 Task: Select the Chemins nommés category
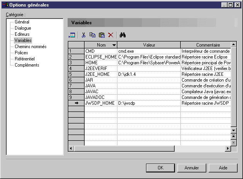(x=30, y=47)
